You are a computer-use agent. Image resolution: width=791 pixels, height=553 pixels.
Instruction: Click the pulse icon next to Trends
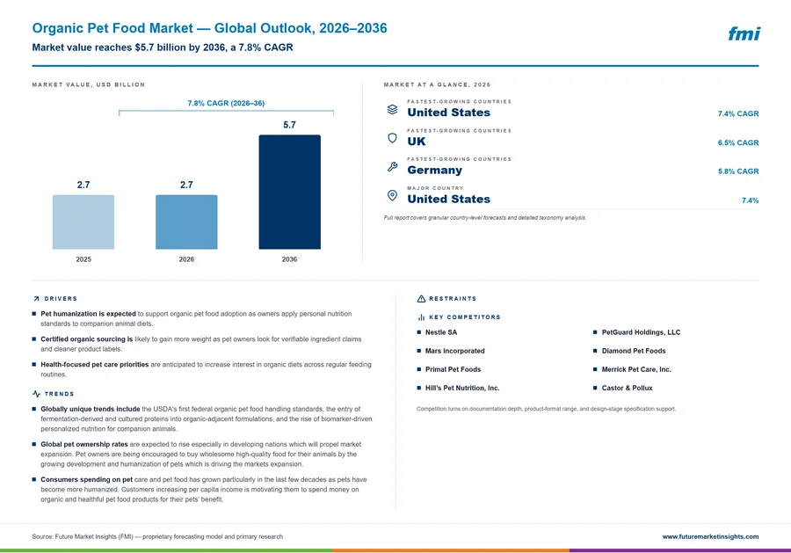point(36,394)
